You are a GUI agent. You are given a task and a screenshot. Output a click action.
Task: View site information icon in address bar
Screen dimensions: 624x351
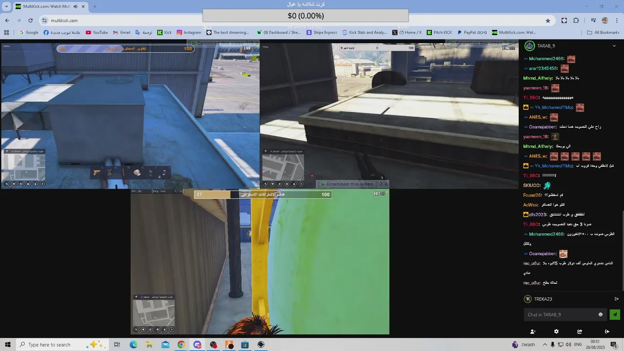(44, 20)
